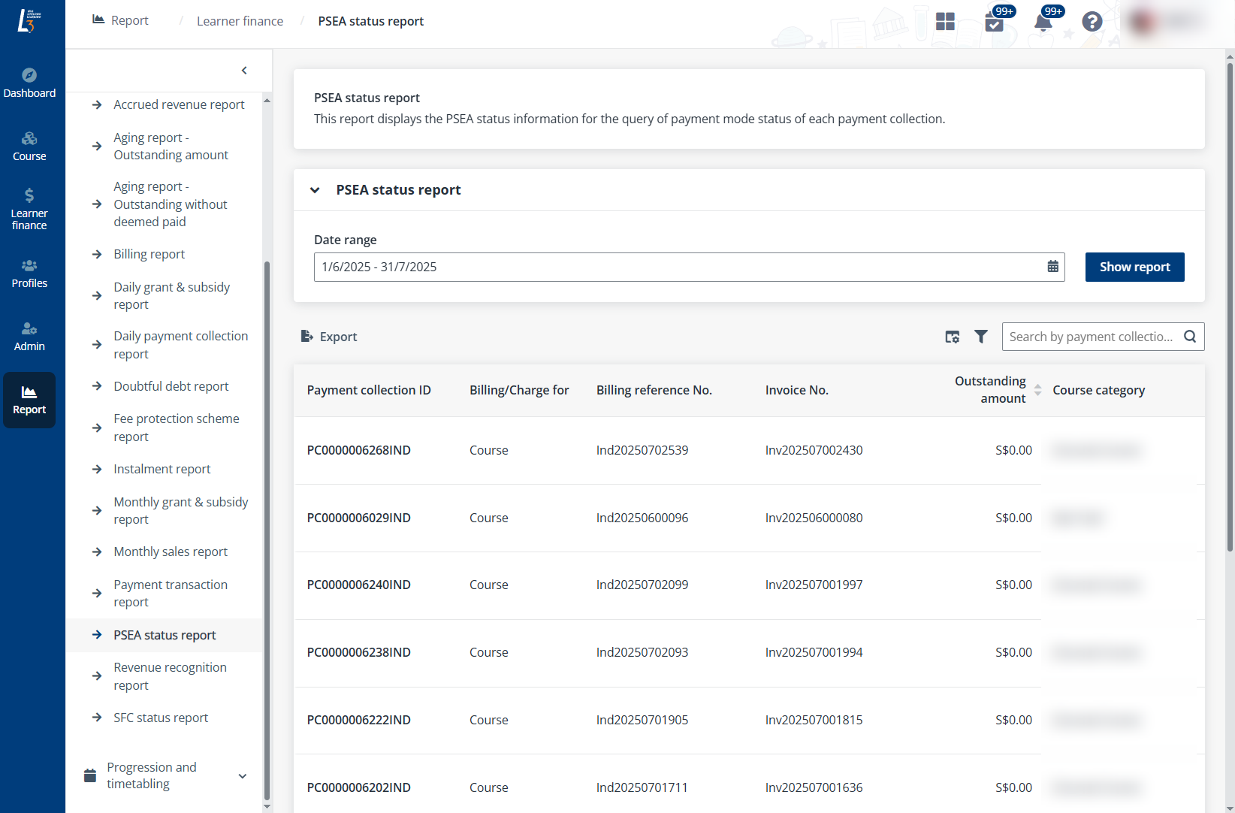
Task: Open the column settings icon
Action: tap(952, 337)
